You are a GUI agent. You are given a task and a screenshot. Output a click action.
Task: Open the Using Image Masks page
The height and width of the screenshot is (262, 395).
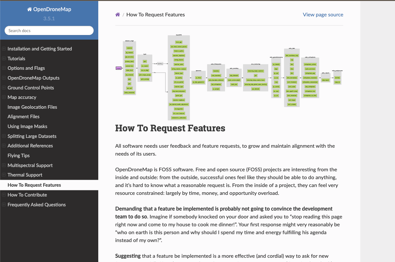(27, 126)
